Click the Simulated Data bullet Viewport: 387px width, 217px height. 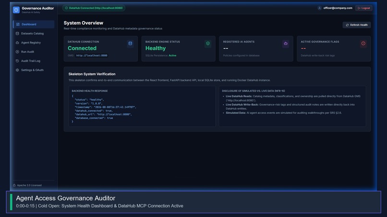pos(284,113)
